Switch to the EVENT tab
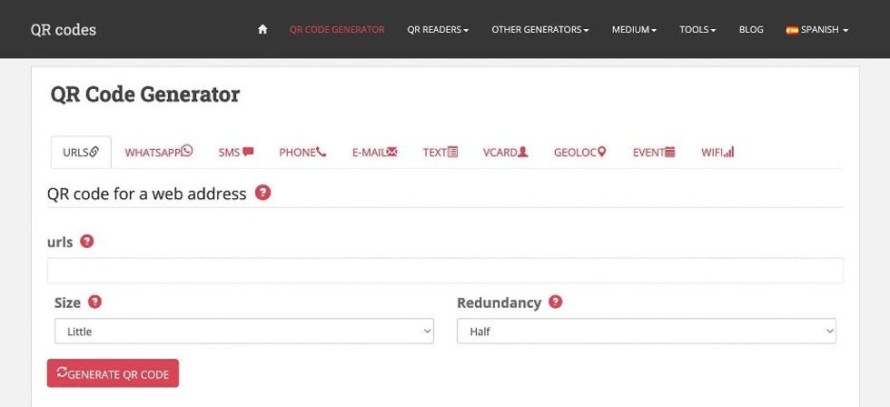Screen dimensions: 890x407 pyautogui.click(x=654, y=152)
